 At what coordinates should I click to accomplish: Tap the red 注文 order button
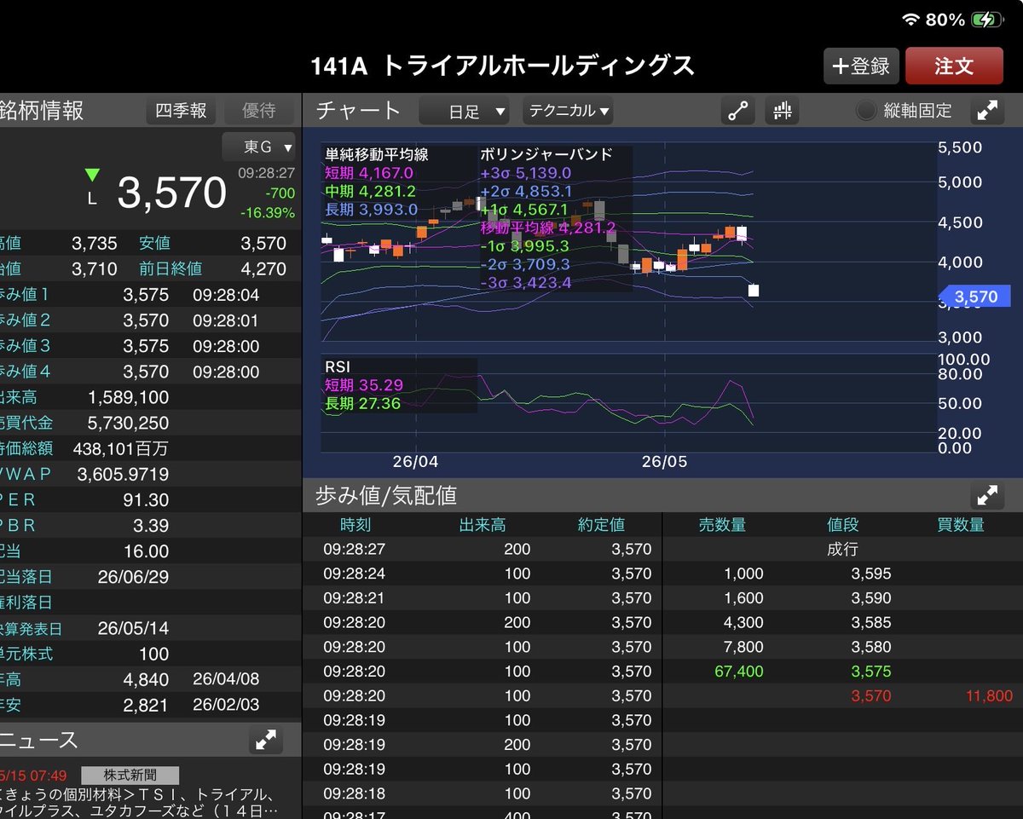coord(954,66)
